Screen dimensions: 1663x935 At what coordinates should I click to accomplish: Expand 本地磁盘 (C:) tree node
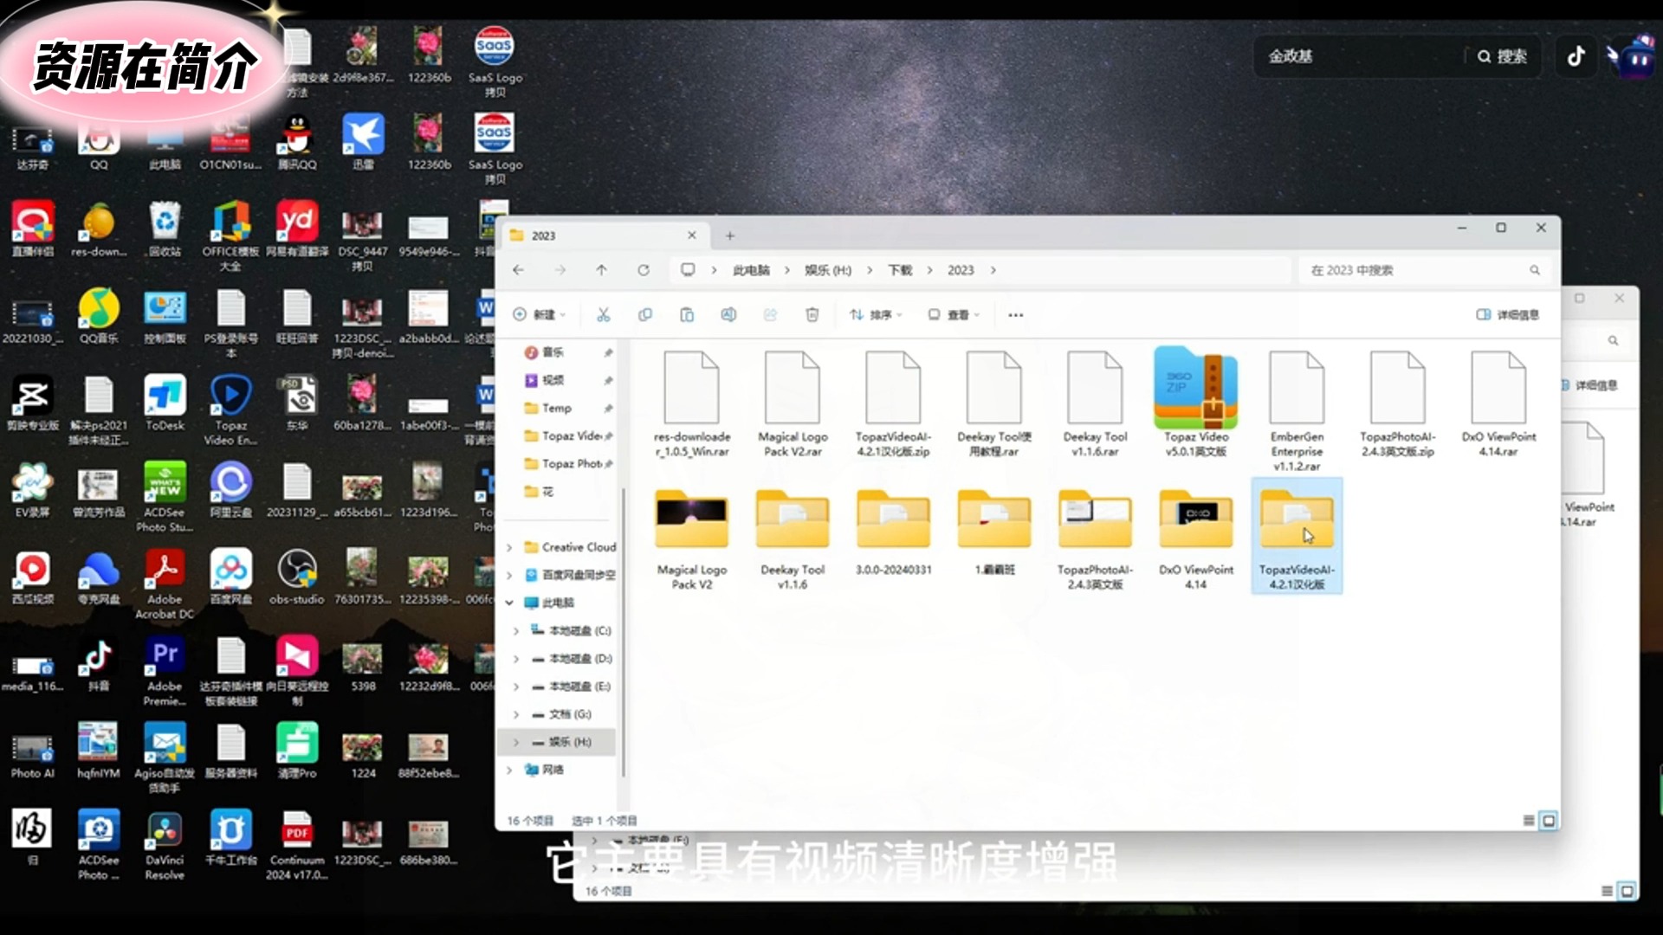tap(516, 631)
